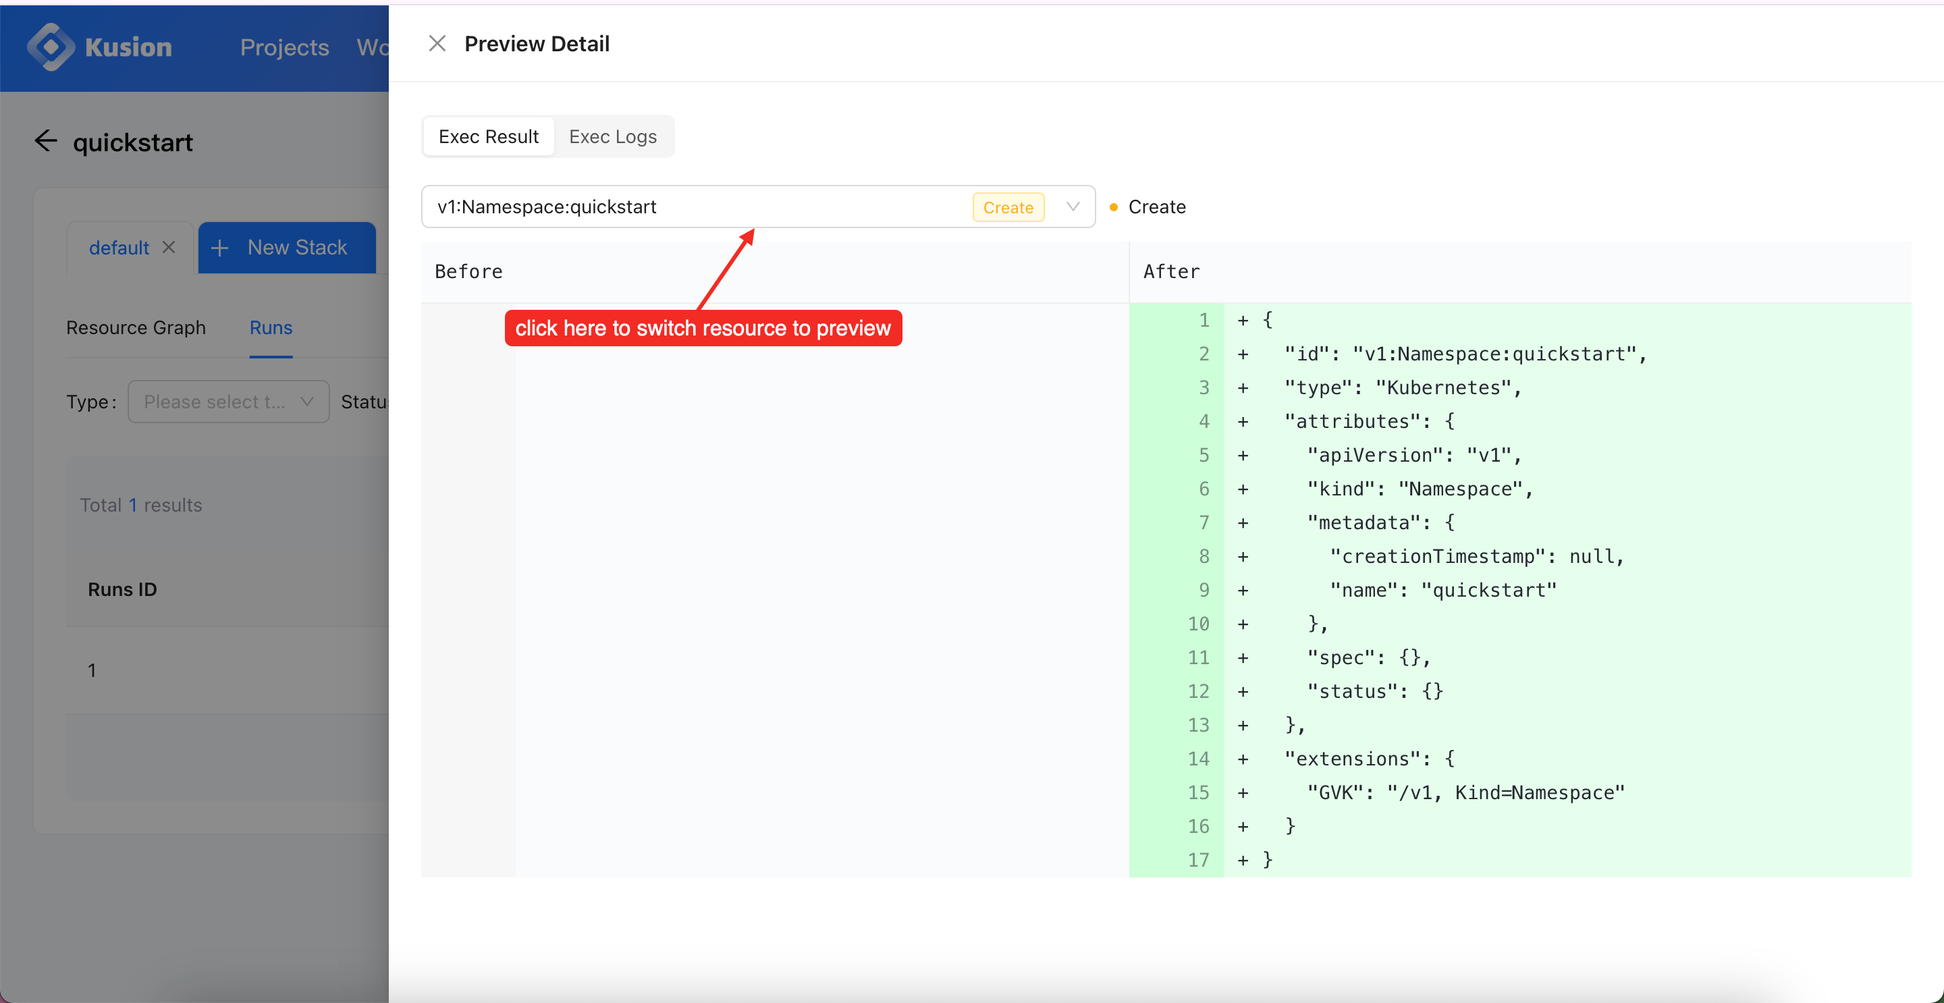Open the Type filter dropdown
This screenshot has width=1944, height=1003.
pos(228,402)
